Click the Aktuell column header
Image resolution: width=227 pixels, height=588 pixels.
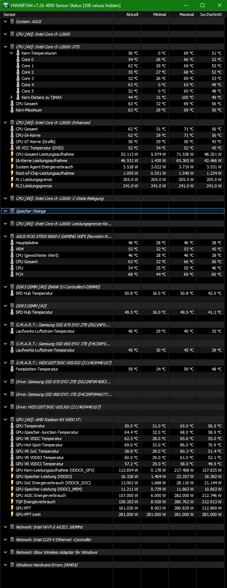pyautogui.click(x=126, y=14)
